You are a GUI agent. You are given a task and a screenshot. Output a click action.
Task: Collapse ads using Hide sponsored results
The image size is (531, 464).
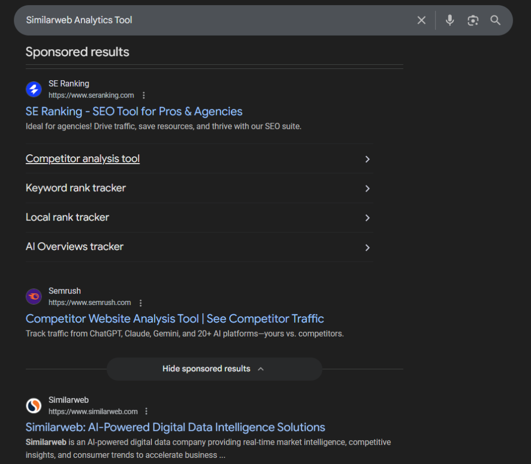(x=214, y=369)
